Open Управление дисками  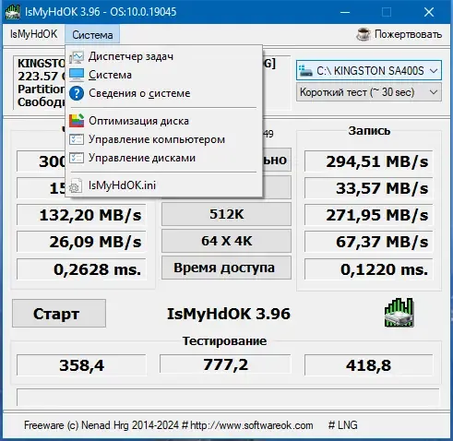point(164,158)
